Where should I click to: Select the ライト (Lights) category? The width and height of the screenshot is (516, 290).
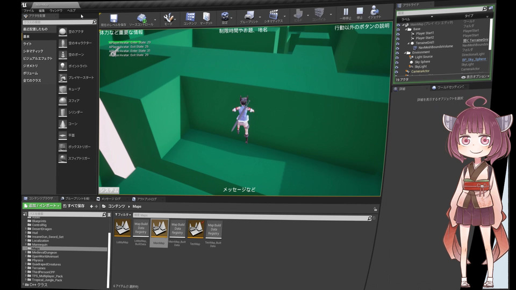coord(27,44)
